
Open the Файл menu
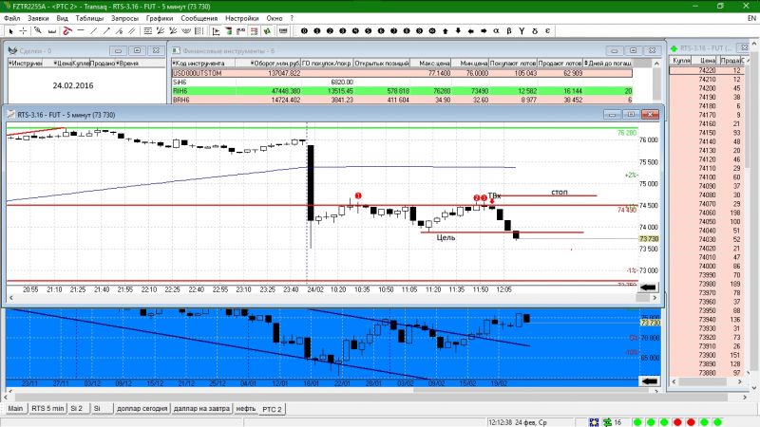coord(12,18)
